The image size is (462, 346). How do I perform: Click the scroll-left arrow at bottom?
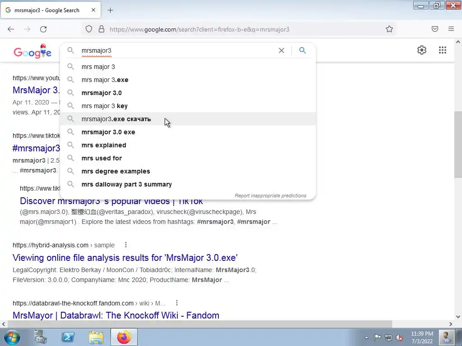tap(4, 324)
